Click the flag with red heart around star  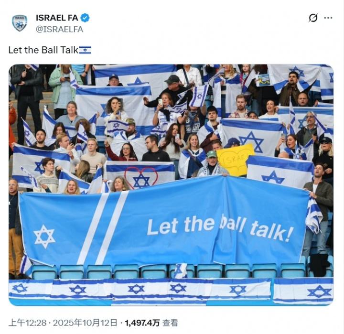pyautogui.click(x=140, y=175)
